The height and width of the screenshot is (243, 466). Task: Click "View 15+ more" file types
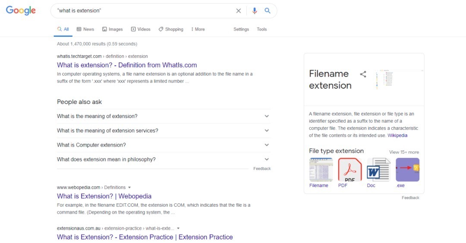tap(404, 152)
